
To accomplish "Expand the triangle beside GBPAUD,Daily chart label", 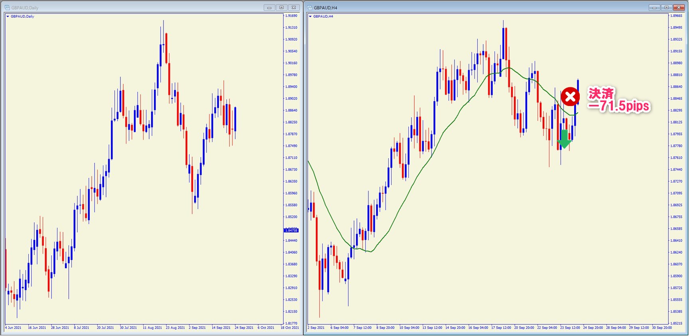I will [8, 16].
